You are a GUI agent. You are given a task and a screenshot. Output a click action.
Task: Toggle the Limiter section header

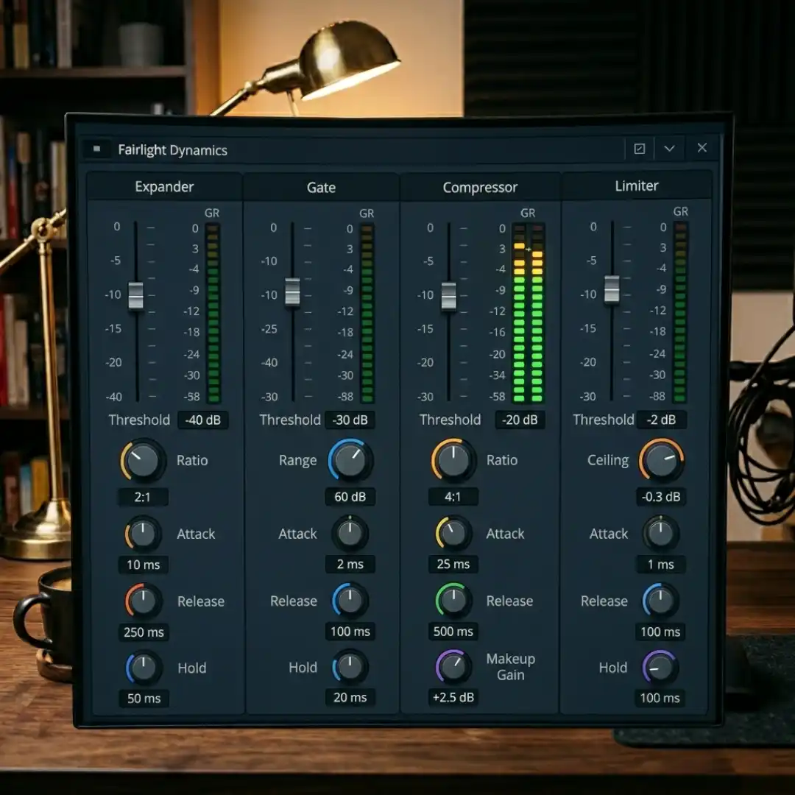pos(636,186)
